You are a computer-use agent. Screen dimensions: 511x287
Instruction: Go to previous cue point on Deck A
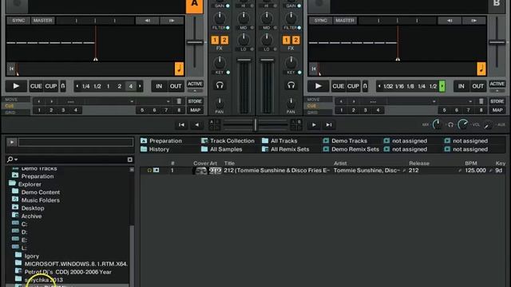[x=39, y=101]
